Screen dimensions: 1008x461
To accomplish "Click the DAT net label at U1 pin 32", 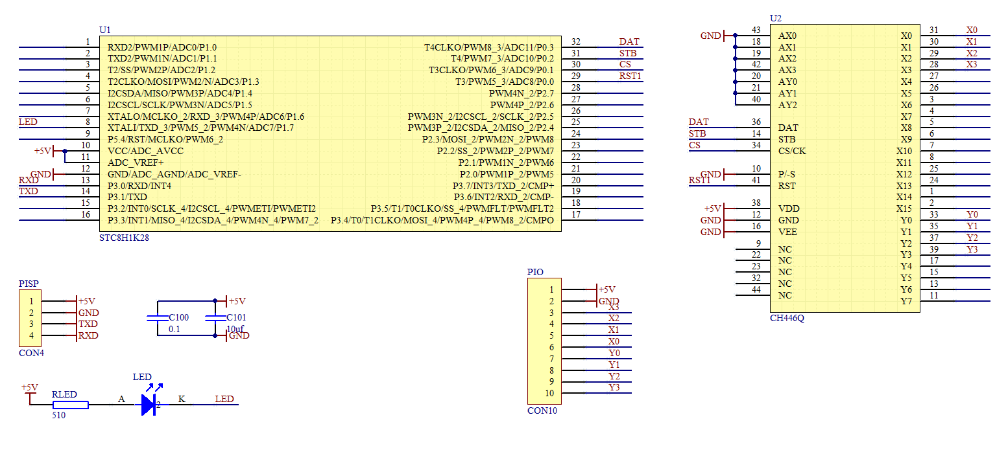I will (x=629, y=42).
